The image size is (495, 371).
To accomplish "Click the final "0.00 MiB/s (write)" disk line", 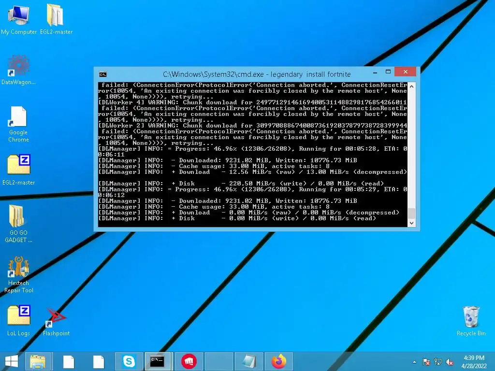I will 237,218.
